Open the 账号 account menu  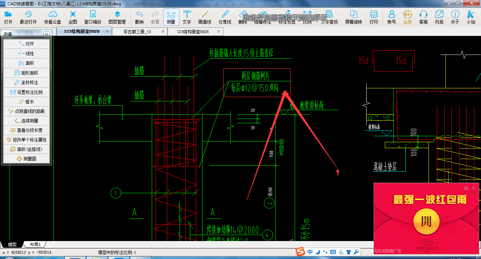tap(392, 17)
